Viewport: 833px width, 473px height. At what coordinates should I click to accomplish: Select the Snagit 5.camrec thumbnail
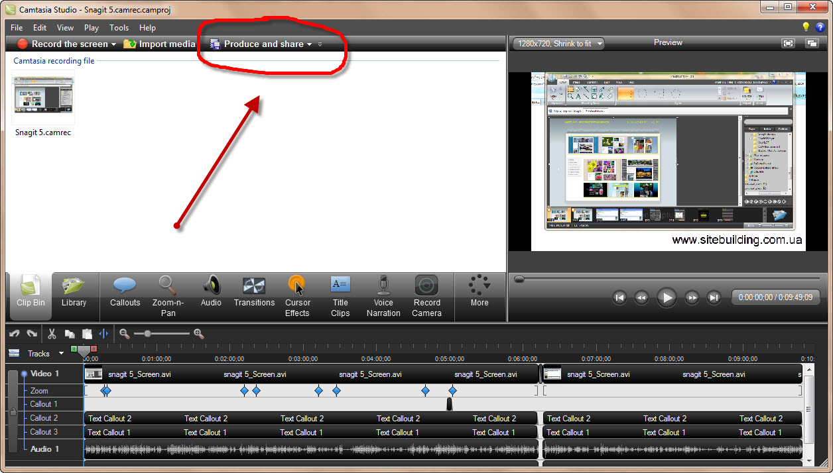point(43,97)
